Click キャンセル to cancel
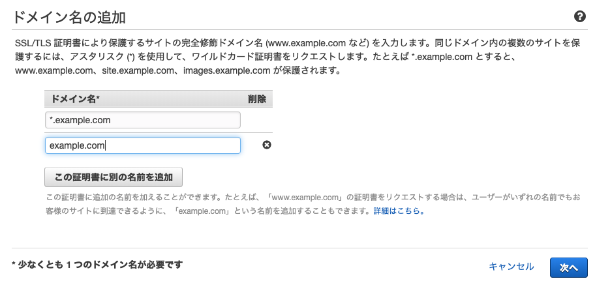Image resolution: width=595 pixels, height=281 pixels. 511,267
